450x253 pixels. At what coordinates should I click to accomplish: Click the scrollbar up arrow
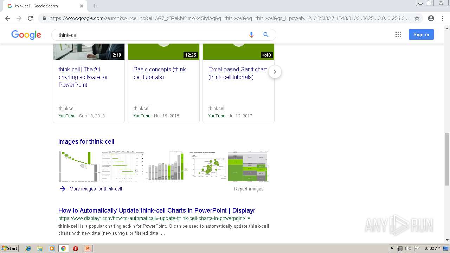click(x=447, y=28)
